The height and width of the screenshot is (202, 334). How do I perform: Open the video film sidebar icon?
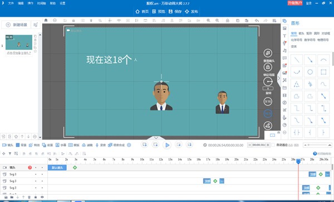point(284,95)
